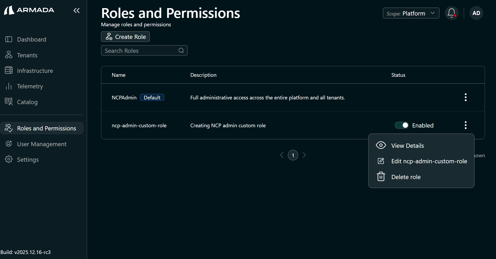
Task: View Telemetry from the sidebar
Action: (30, 86)
